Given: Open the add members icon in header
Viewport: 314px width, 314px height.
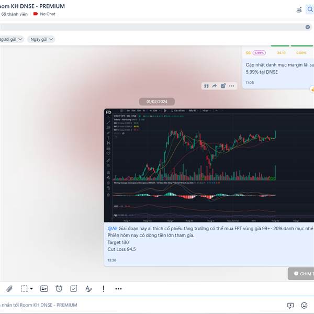Looking at the screenshot, I should 299,9.
